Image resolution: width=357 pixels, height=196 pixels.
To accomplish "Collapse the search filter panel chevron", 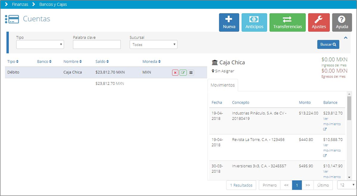I will (346, 38).
